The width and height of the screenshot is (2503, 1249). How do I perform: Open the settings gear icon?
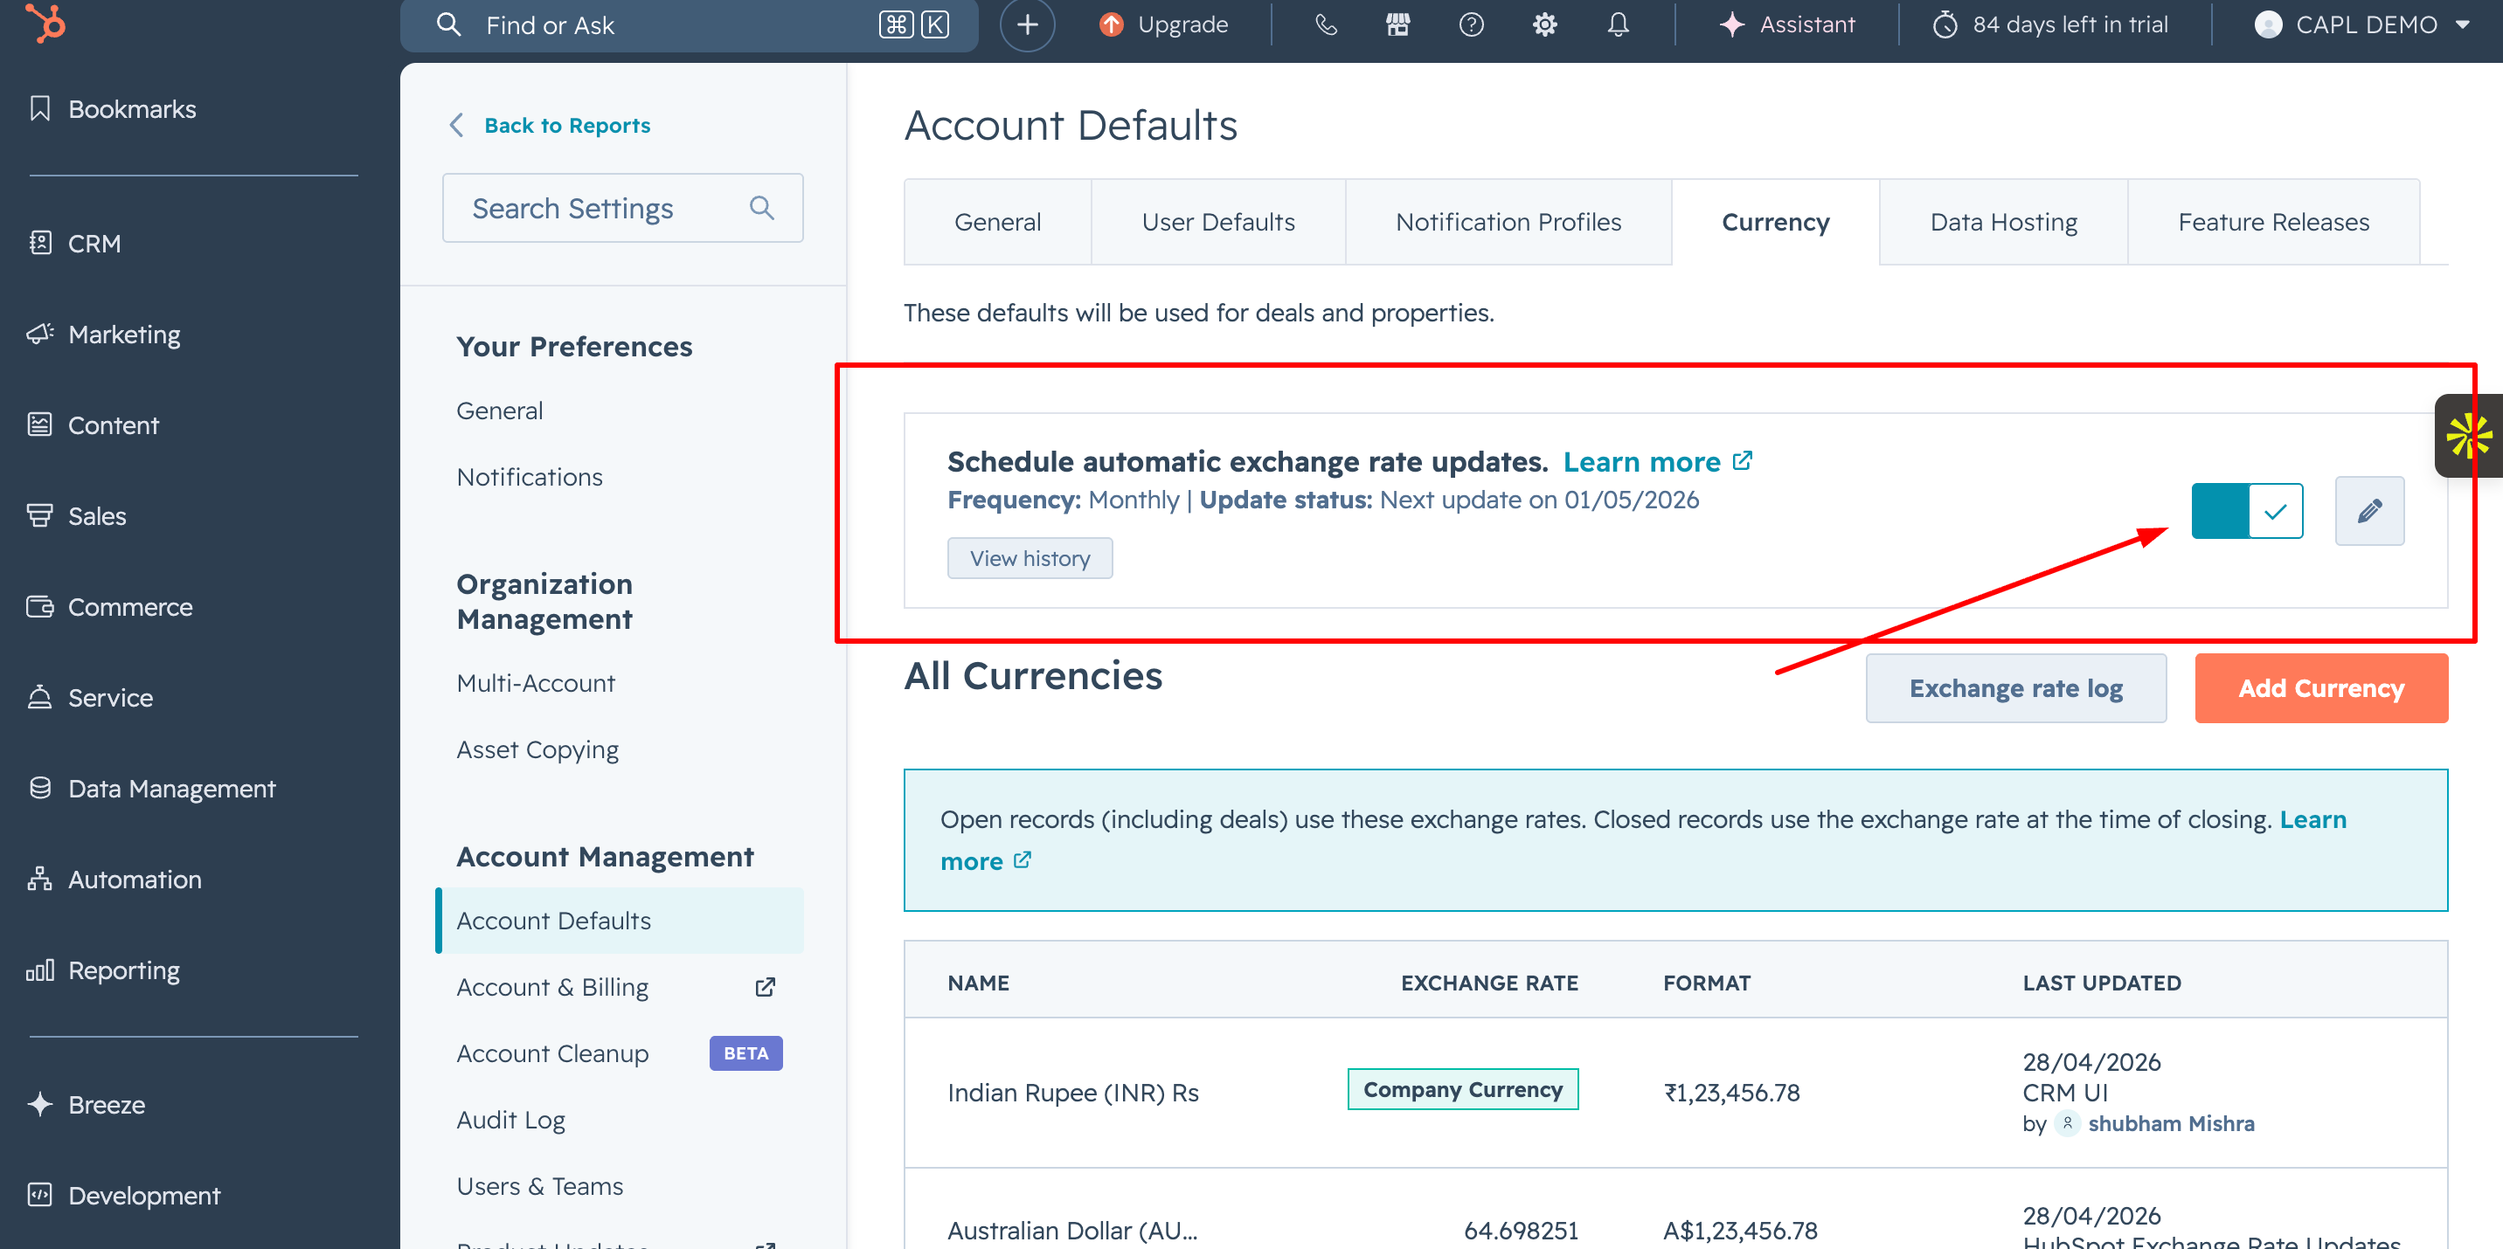pos(1544,25)
